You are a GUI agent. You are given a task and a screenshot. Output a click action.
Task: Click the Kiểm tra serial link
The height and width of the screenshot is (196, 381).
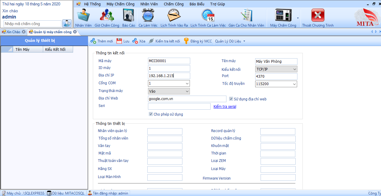coord(225,107)
